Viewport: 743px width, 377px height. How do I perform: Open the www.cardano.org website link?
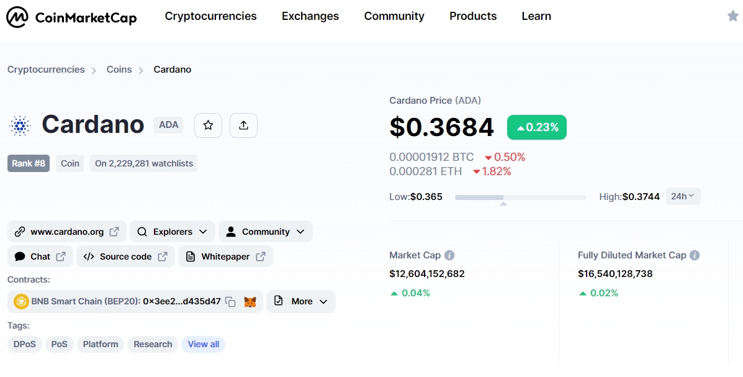point(67,232)
